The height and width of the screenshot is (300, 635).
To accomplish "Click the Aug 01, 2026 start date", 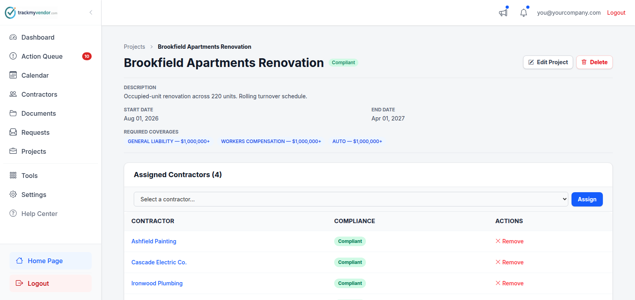I will pos(141,118).
